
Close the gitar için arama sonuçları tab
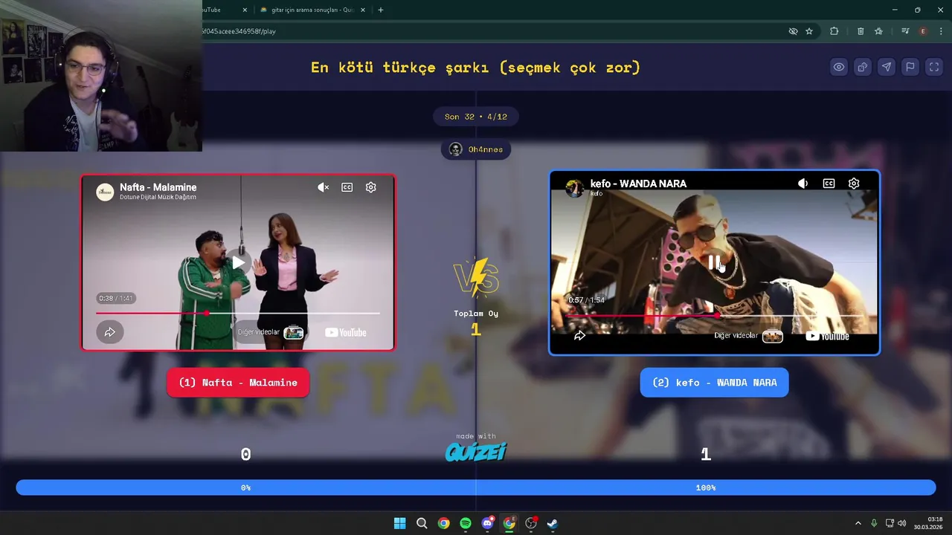tap(363, 10)
